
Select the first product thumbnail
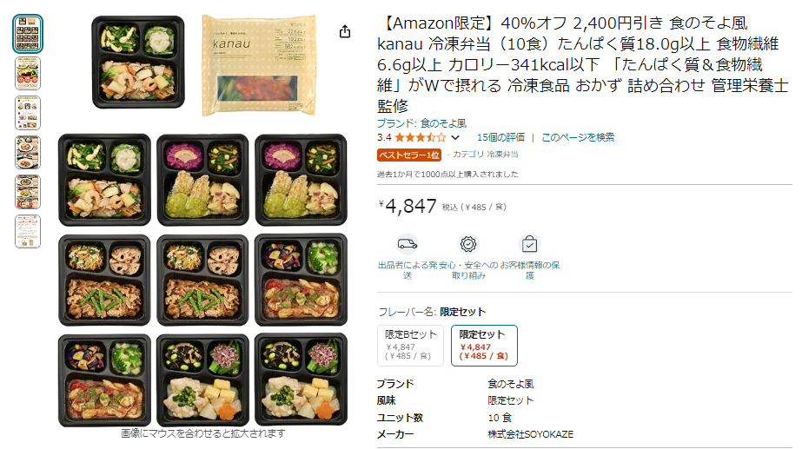point(28,34)
